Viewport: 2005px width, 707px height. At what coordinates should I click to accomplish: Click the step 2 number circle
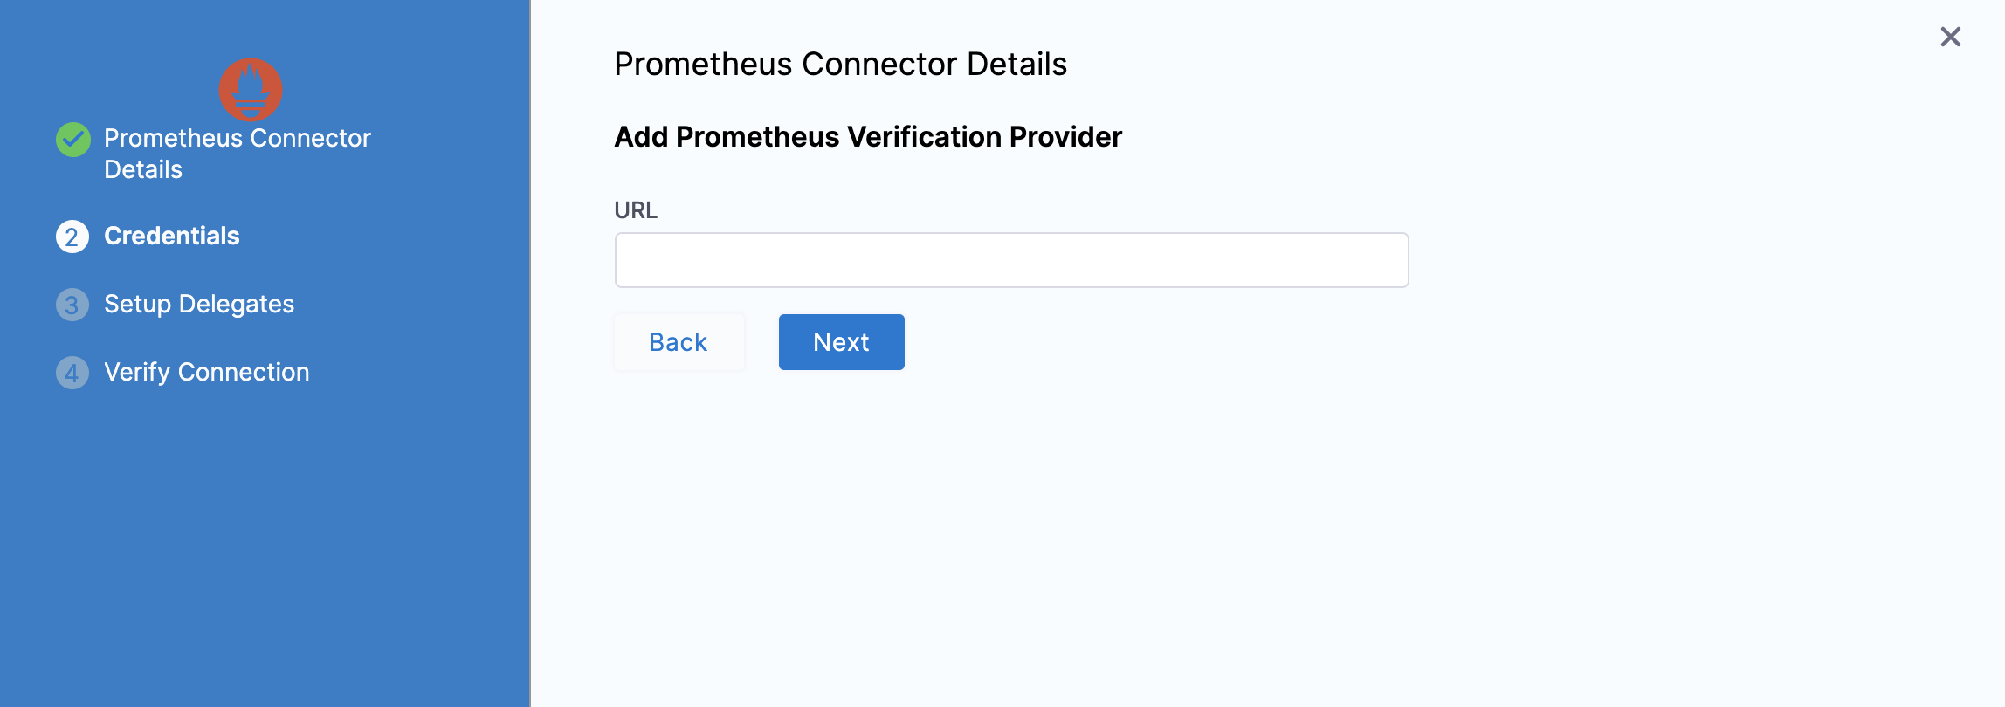point(72,237)
